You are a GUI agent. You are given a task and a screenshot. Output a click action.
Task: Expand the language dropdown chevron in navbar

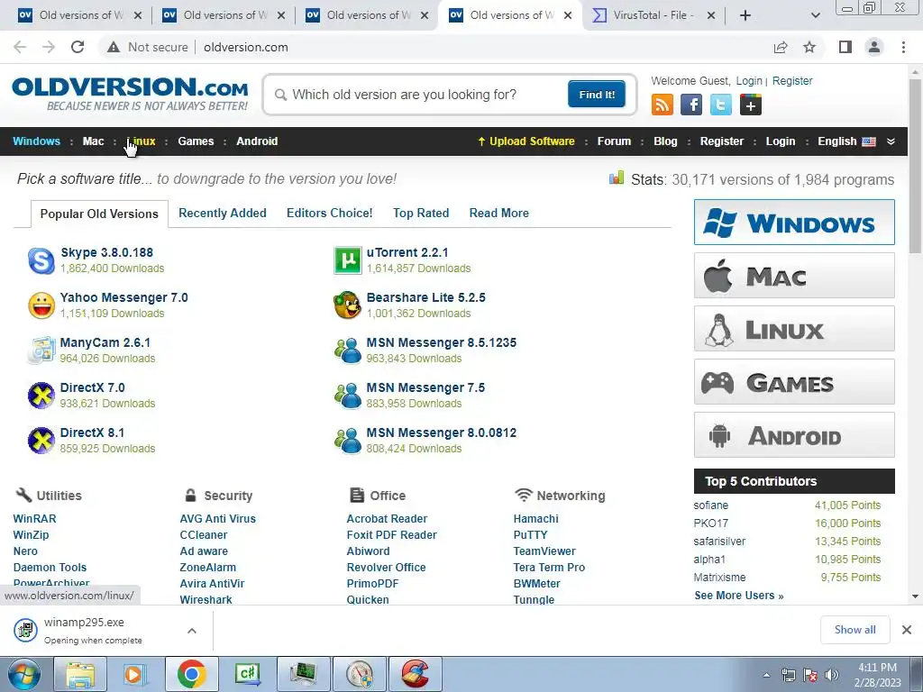(891, 141)
